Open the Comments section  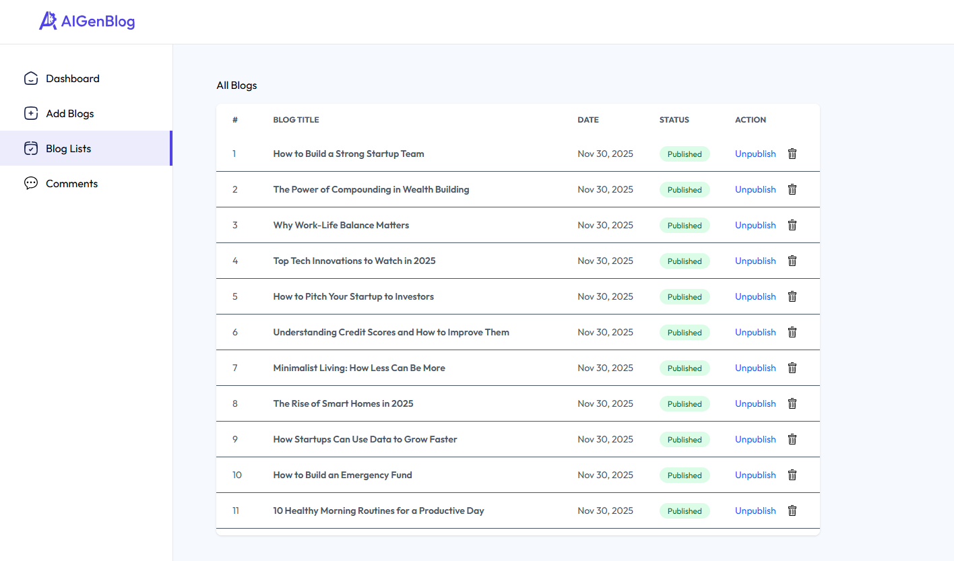point(71,184)
